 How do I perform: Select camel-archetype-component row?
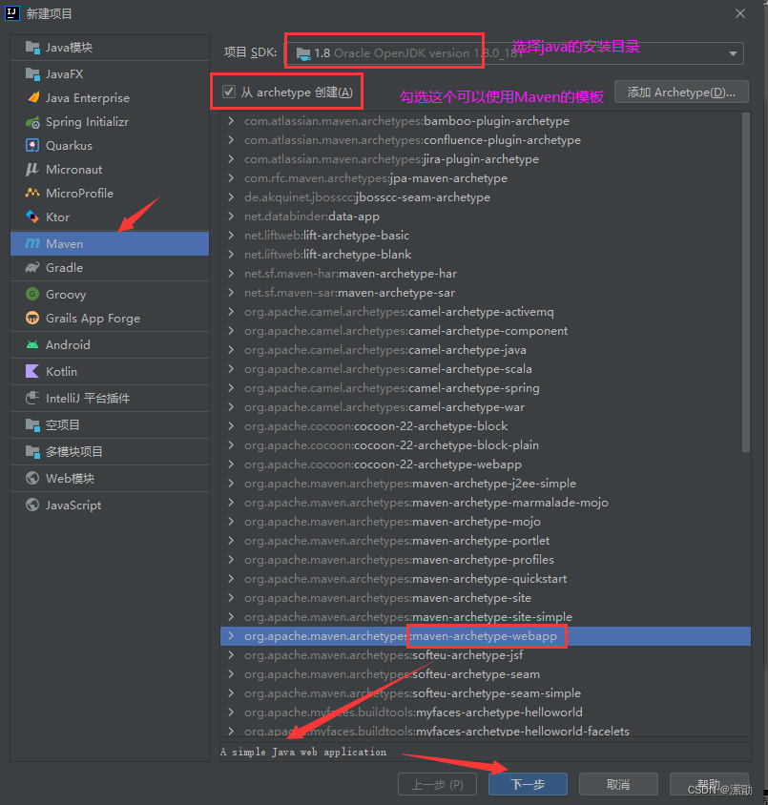[486, 331]
